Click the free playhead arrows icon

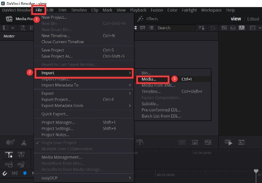pyautogui.click(x=21, y=155)
